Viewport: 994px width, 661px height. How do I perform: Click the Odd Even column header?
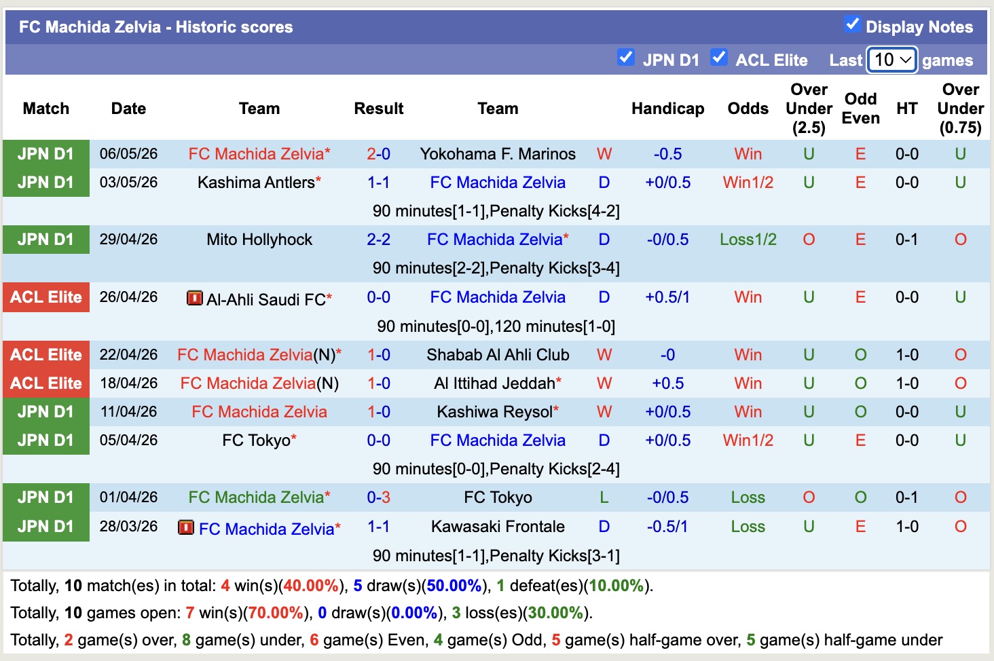coord(860,109)
